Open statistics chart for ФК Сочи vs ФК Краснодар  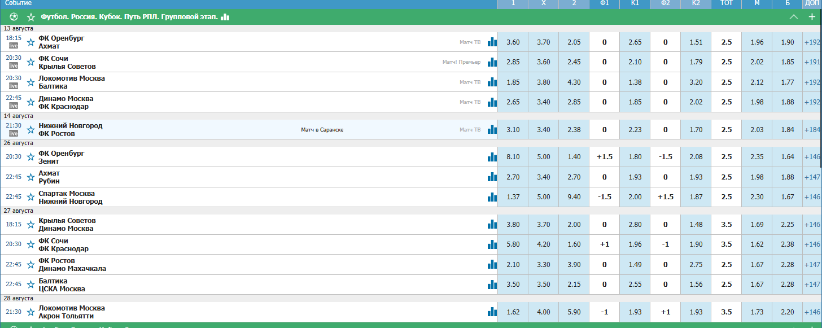[x=492, y=244]
